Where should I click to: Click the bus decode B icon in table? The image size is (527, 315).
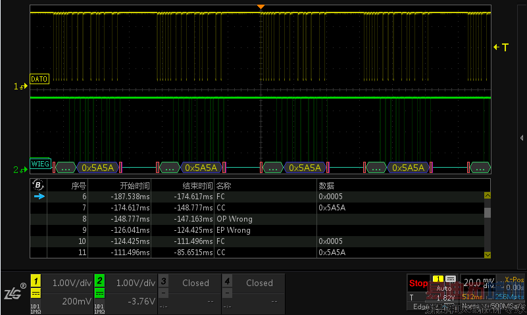39,185
